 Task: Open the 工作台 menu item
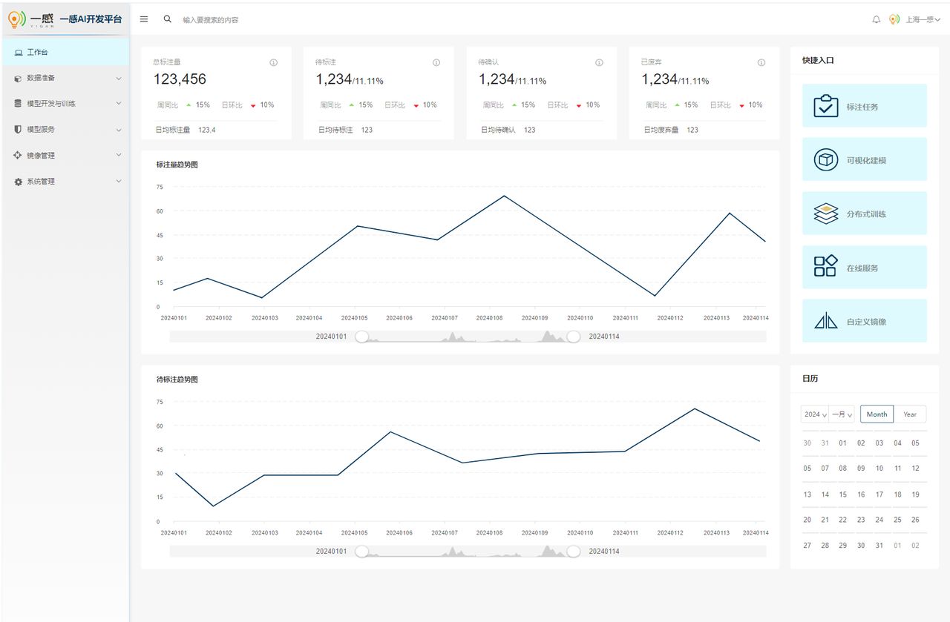pyautogui.click(x=65, y=52)
